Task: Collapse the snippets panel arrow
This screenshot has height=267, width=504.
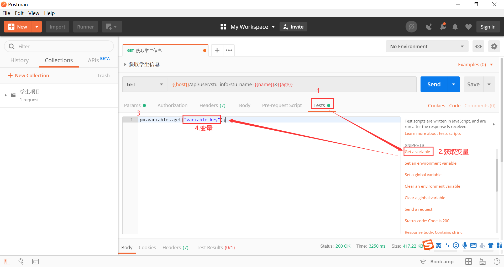Action: (x=493, y=124)
